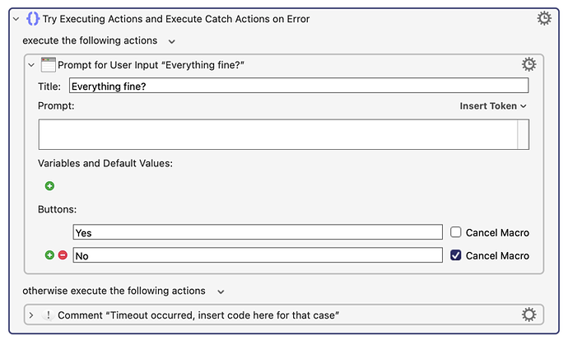Collapse the Try Executing Actions block
Screen dimensions: 568x345
click(16, 19)
